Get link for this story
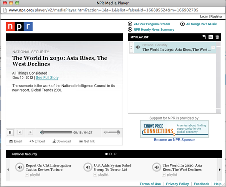Viewport: 226px width, 187px height. pos(87,141)
